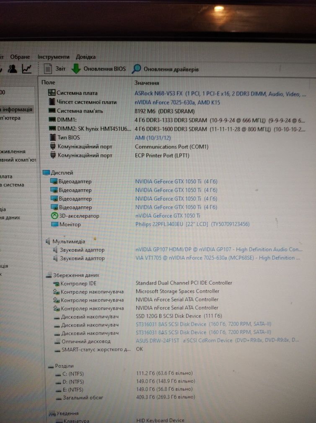This screenshot has height=423, width=316.
Task: Select the Контролер IDE row icon
Action: point(56,284)
